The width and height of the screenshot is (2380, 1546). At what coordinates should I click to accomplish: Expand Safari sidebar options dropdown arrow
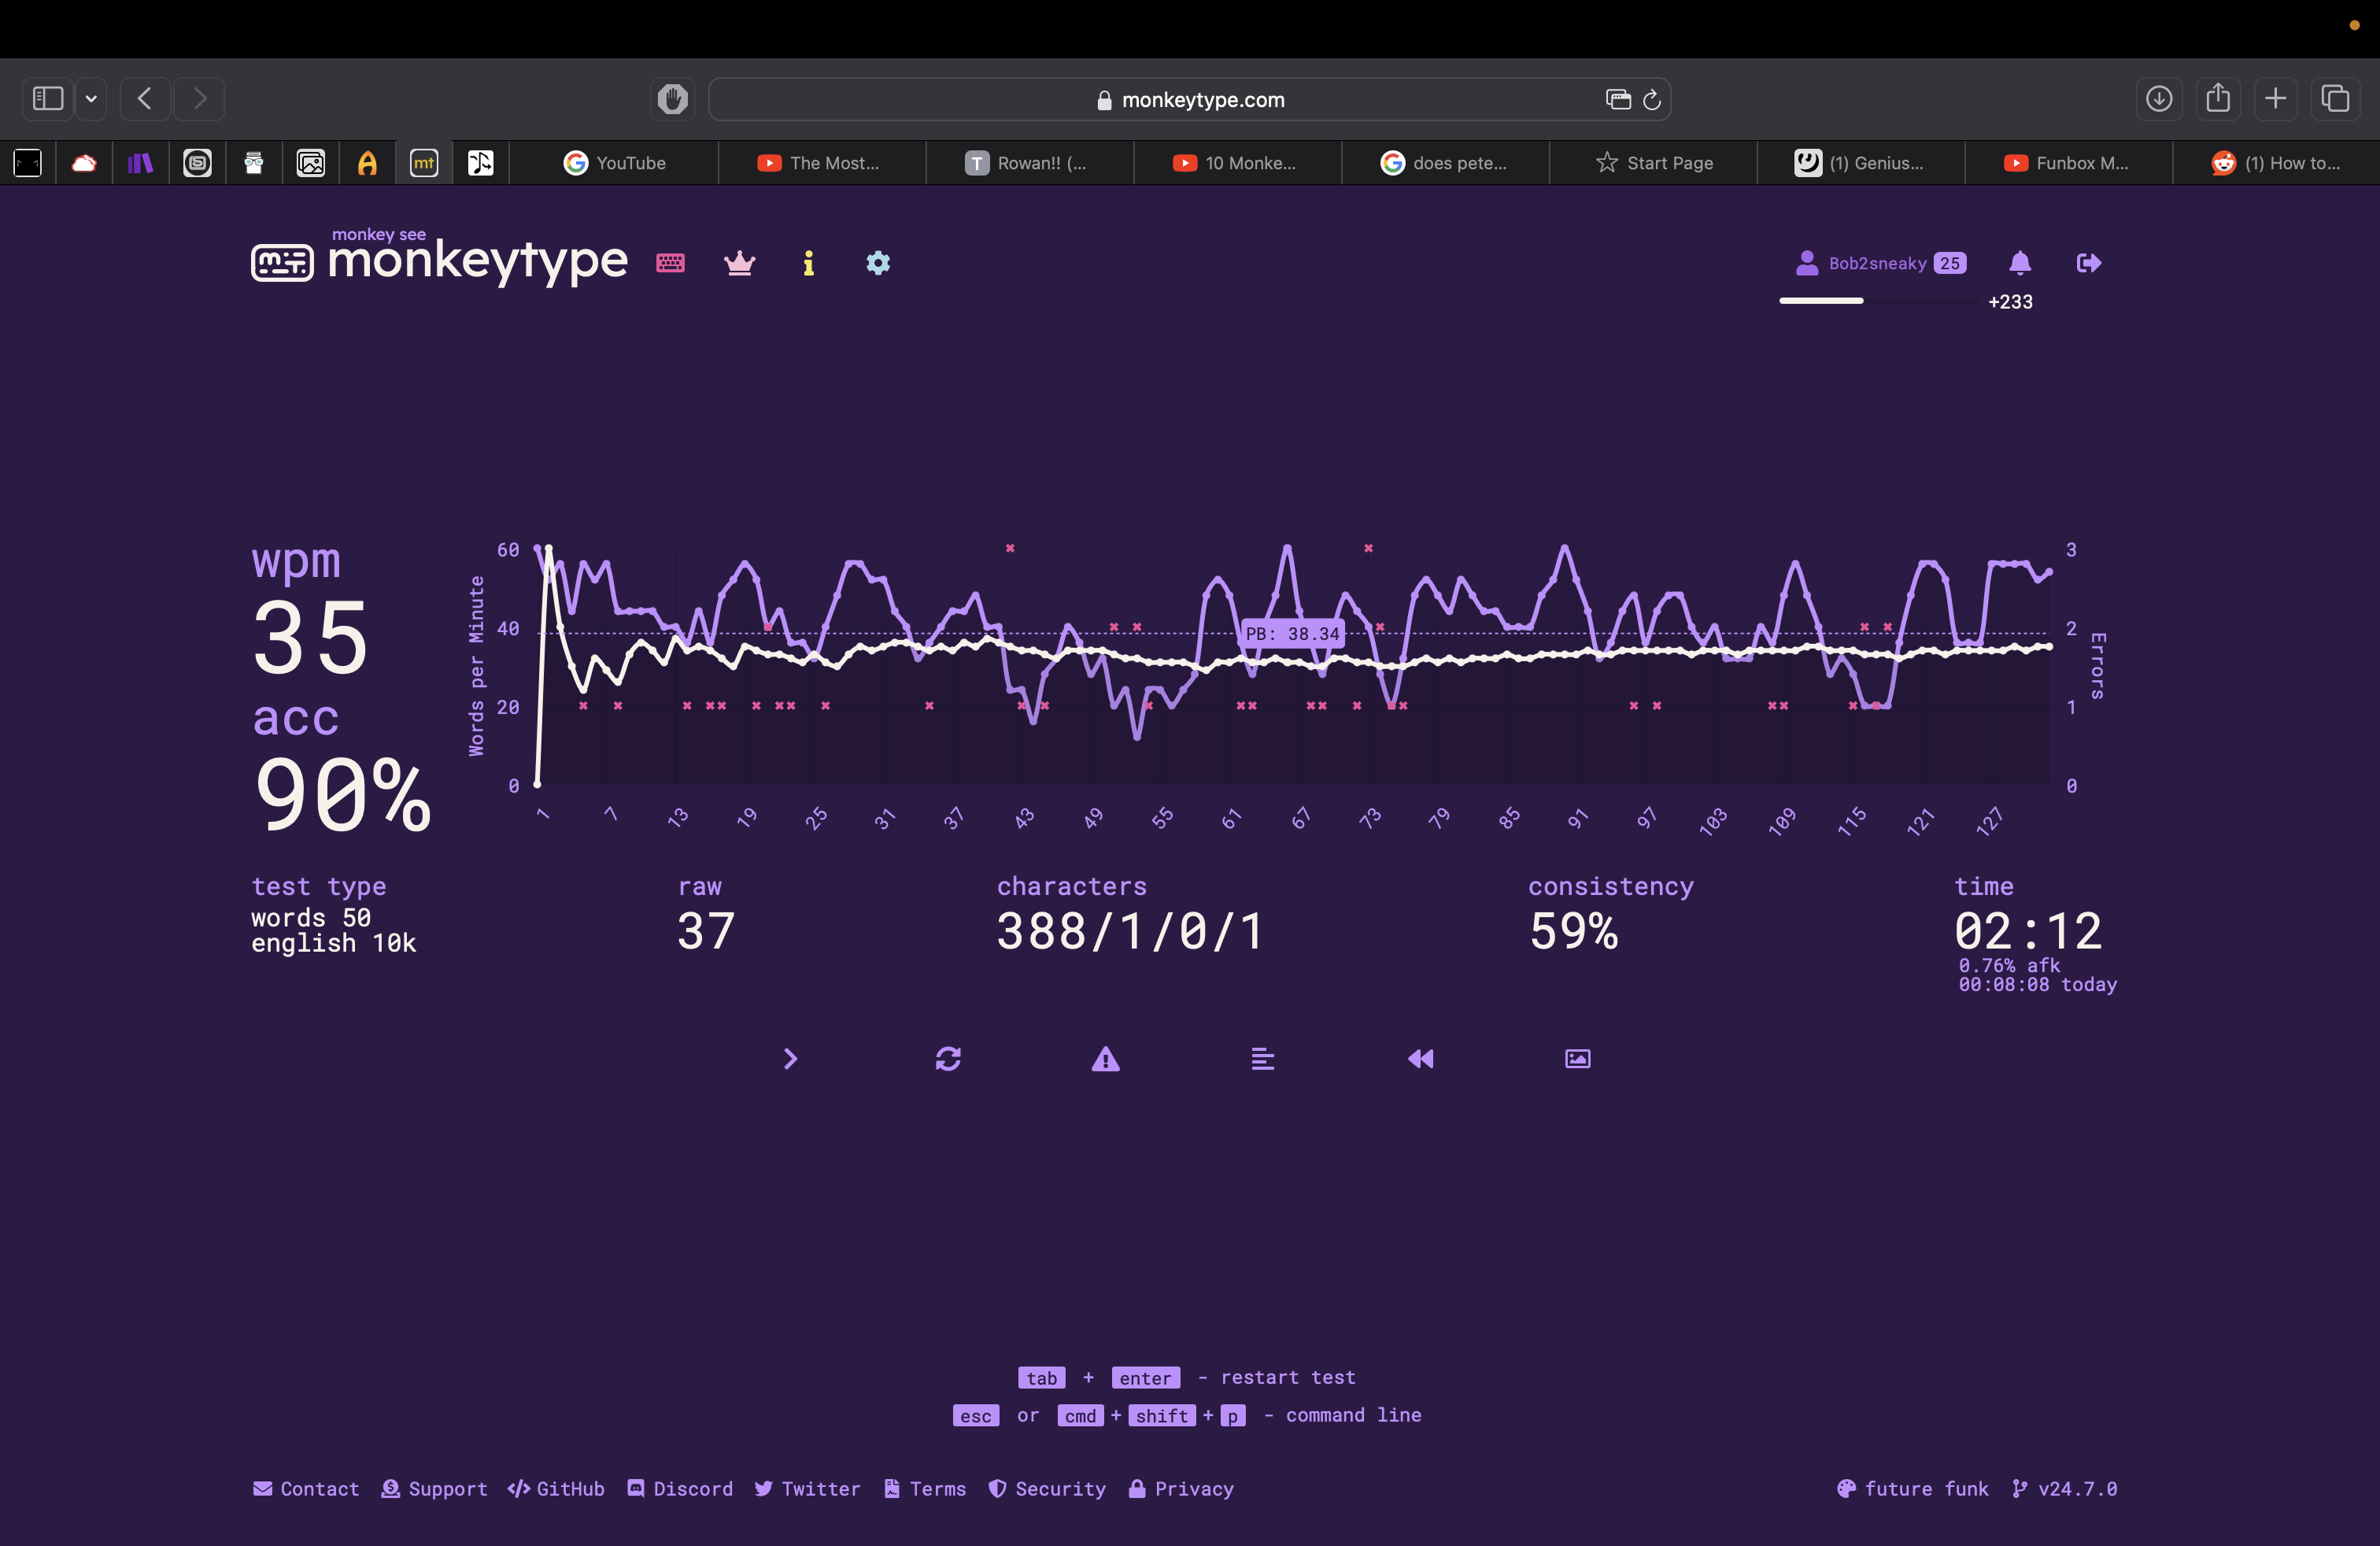[91, 99]
